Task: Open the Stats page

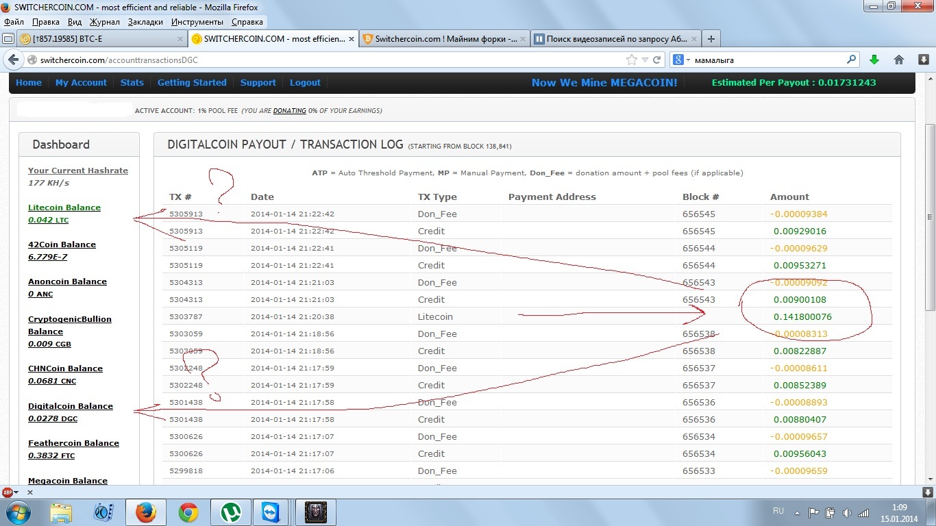Action: (132, 82)
